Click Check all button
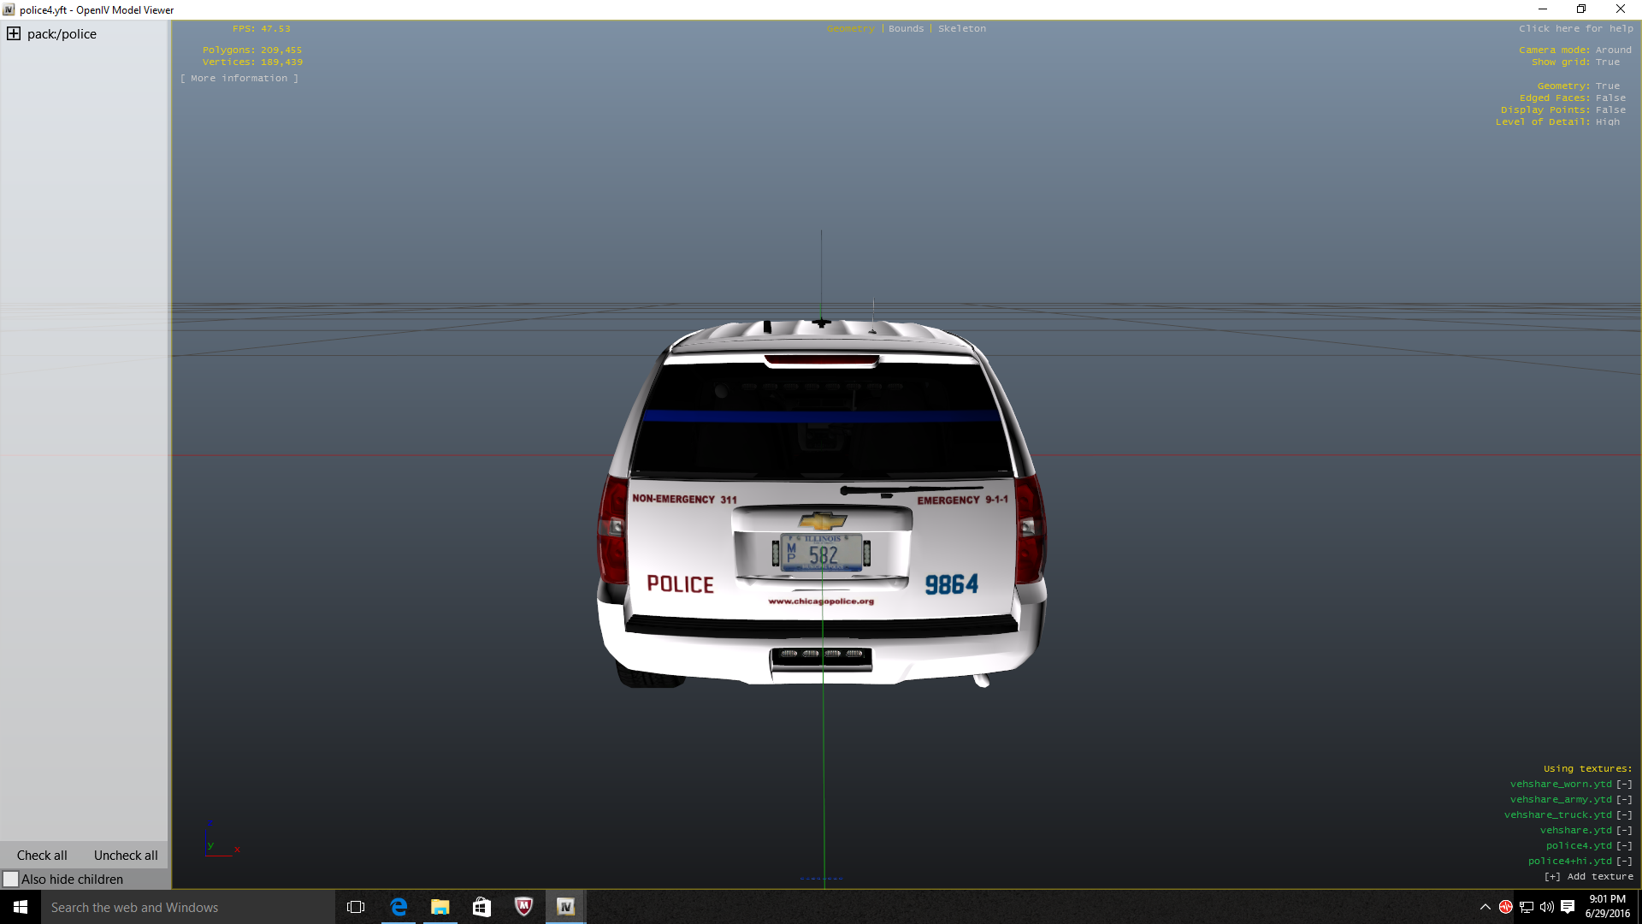Screen dimensions: 1642x924 42,856
